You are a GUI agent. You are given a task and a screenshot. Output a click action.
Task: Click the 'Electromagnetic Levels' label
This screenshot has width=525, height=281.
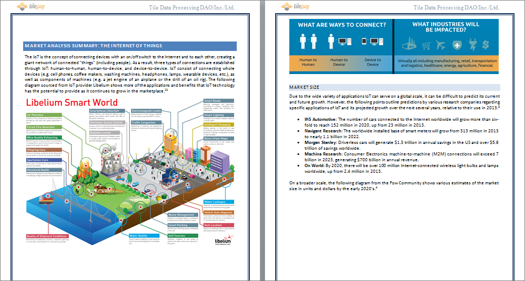(x=146, y=111)
